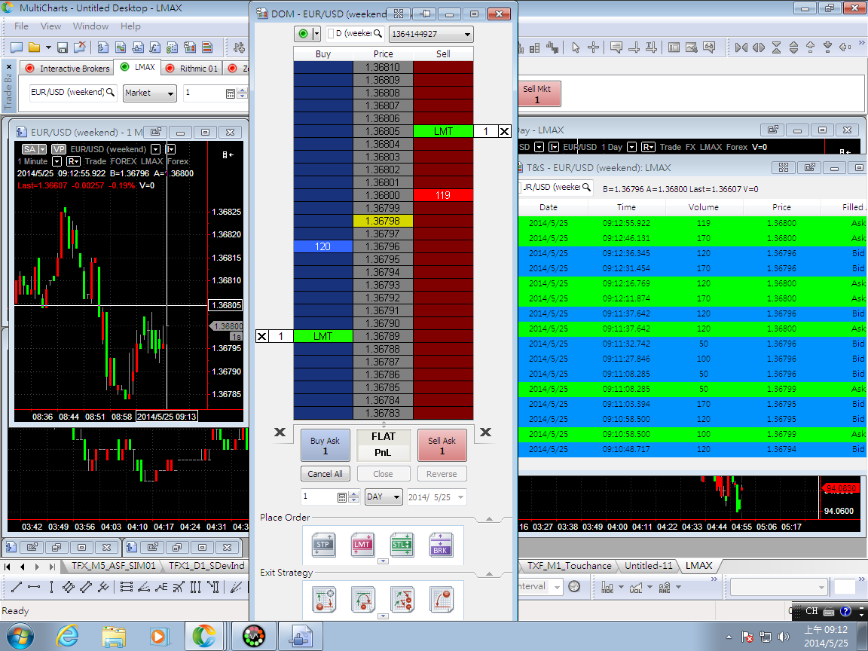868x651 pixels.
Task: Toggle the VP button on EUR/USD chart
Action: coord(59,149)
